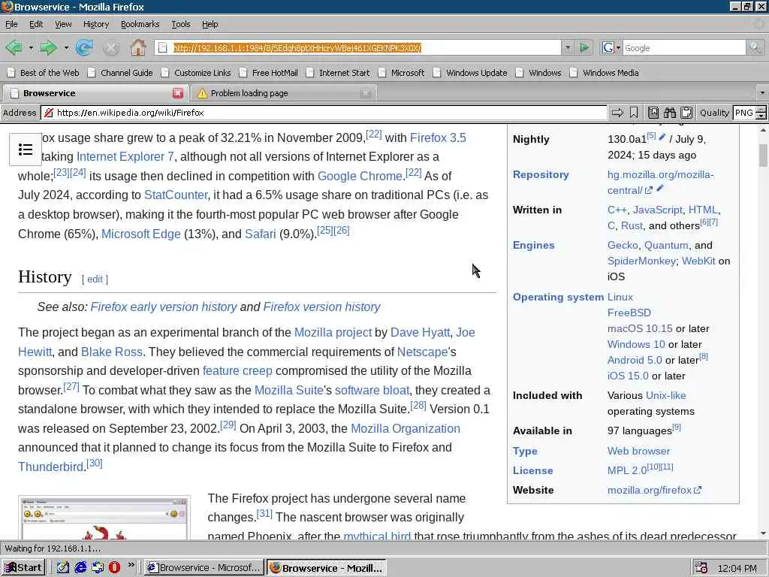The image size is (769, 577).
Task: Open the URL bar history dropdown
Action: pos(568,47)
